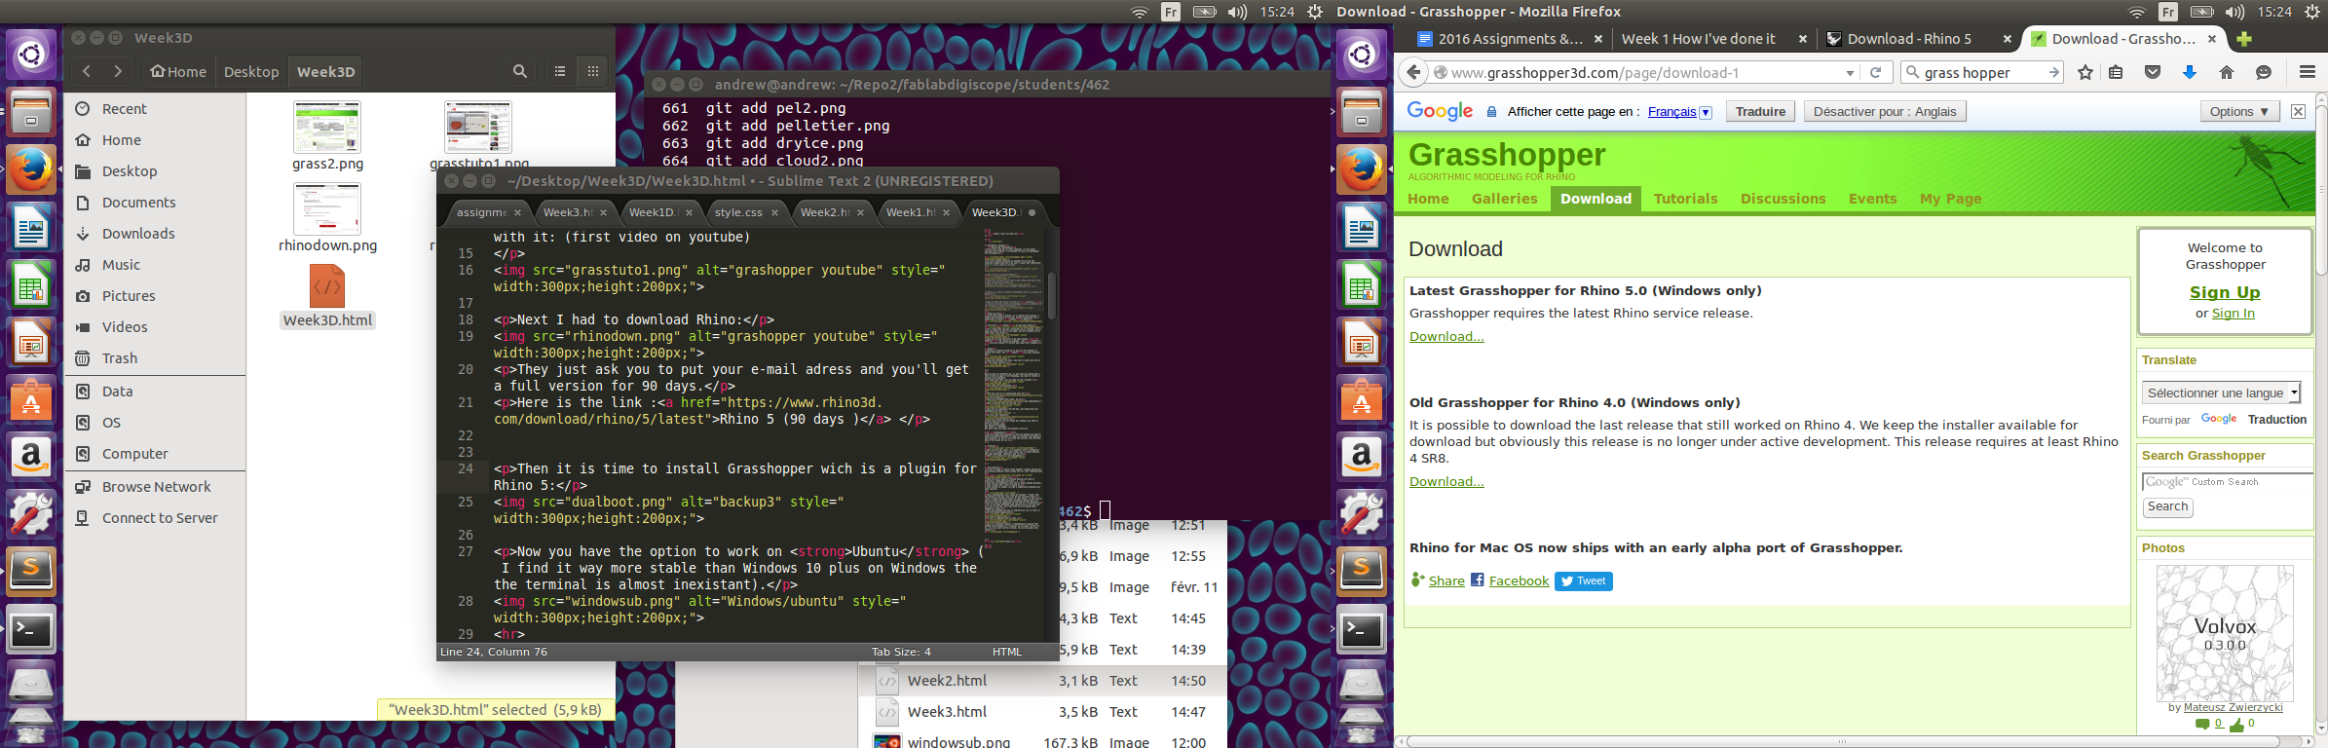Click the Sign Up link
Screen dimensions: 2328x748
[2225, 292]
